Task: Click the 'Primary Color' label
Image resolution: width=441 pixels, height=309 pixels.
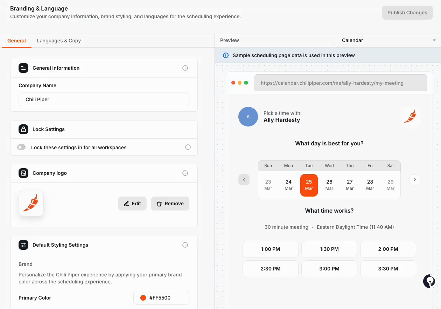Action: pos(35,298)
